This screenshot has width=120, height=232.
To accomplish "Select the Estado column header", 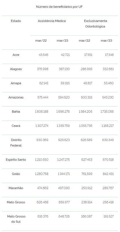I will click(16, 21).
